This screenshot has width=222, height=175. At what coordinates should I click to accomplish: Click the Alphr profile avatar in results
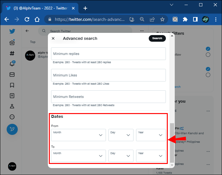30,56
